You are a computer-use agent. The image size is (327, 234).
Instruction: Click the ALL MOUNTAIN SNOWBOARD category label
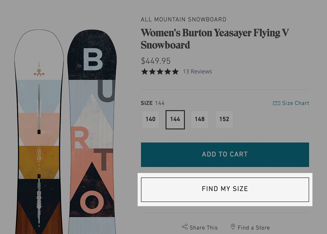[183, 20]
